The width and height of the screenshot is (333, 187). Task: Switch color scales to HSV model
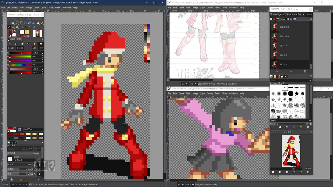point(41,48)
